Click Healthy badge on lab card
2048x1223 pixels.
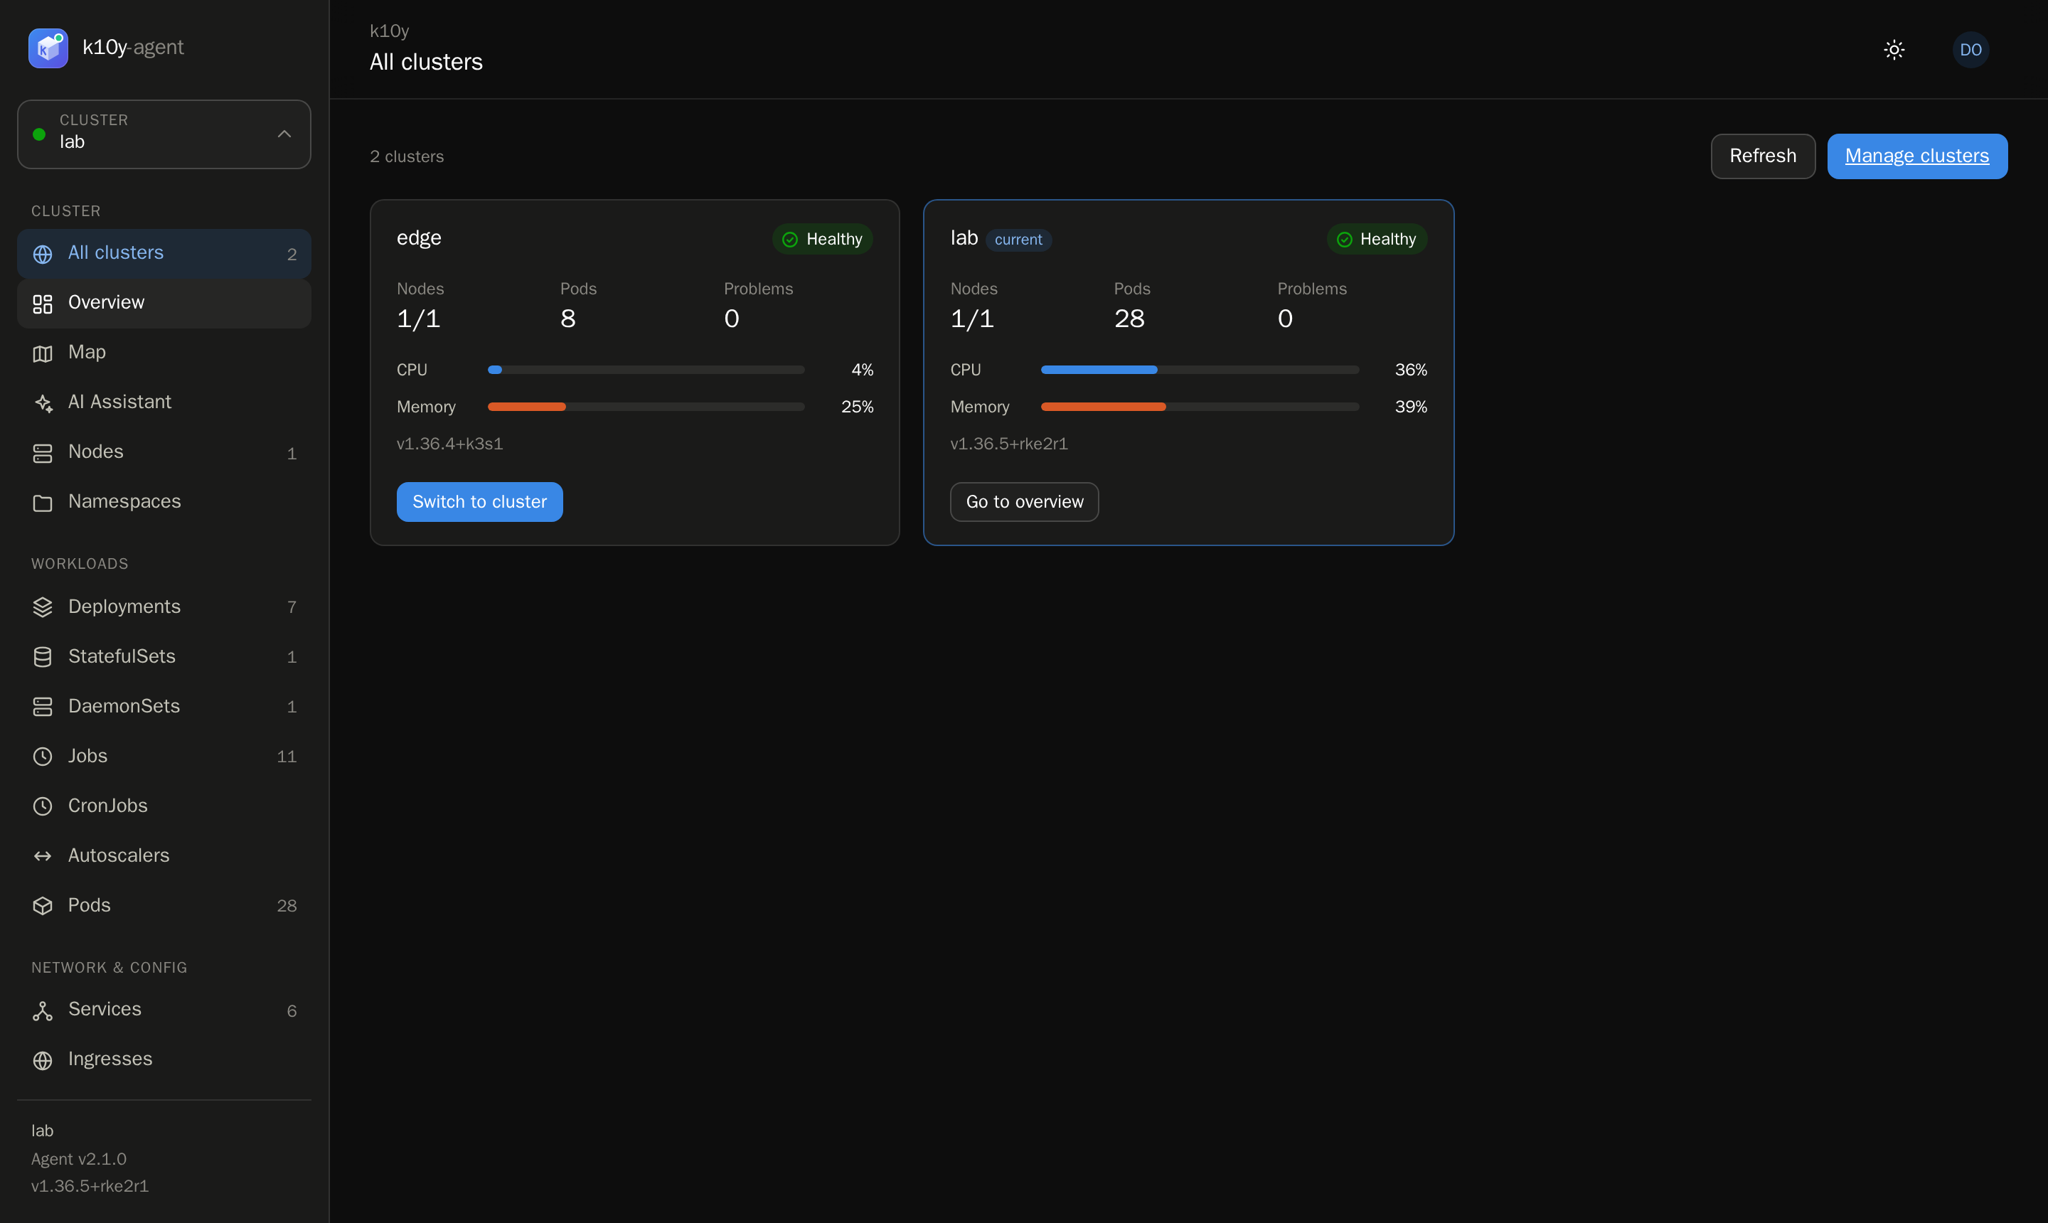[1376, 239]
